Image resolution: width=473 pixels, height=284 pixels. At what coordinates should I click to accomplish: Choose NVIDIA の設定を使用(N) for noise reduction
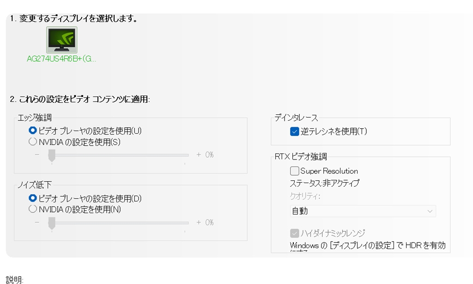33,209
